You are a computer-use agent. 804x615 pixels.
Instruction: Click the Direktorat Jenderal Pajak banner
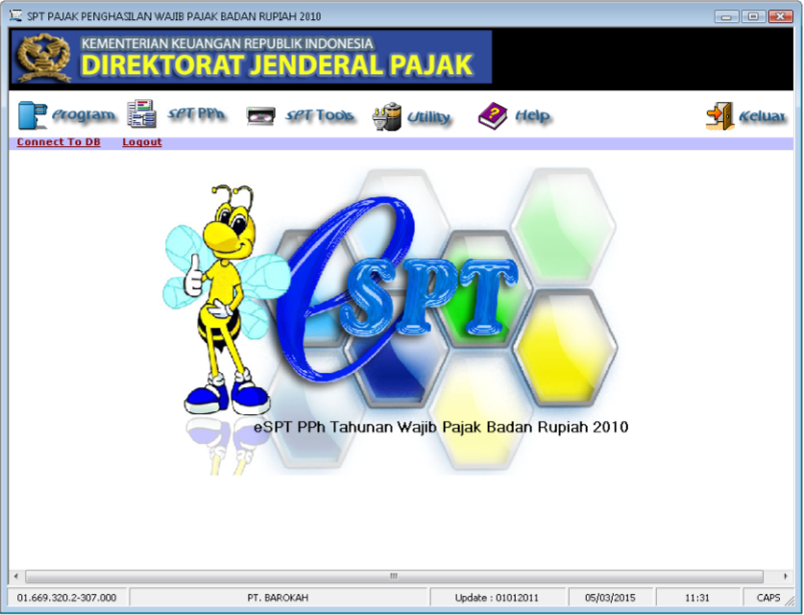252,57
